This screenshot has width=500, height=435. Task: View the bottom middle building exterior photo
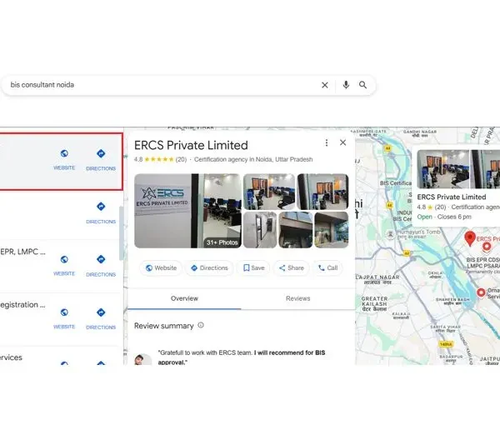[x=296, y=230]
